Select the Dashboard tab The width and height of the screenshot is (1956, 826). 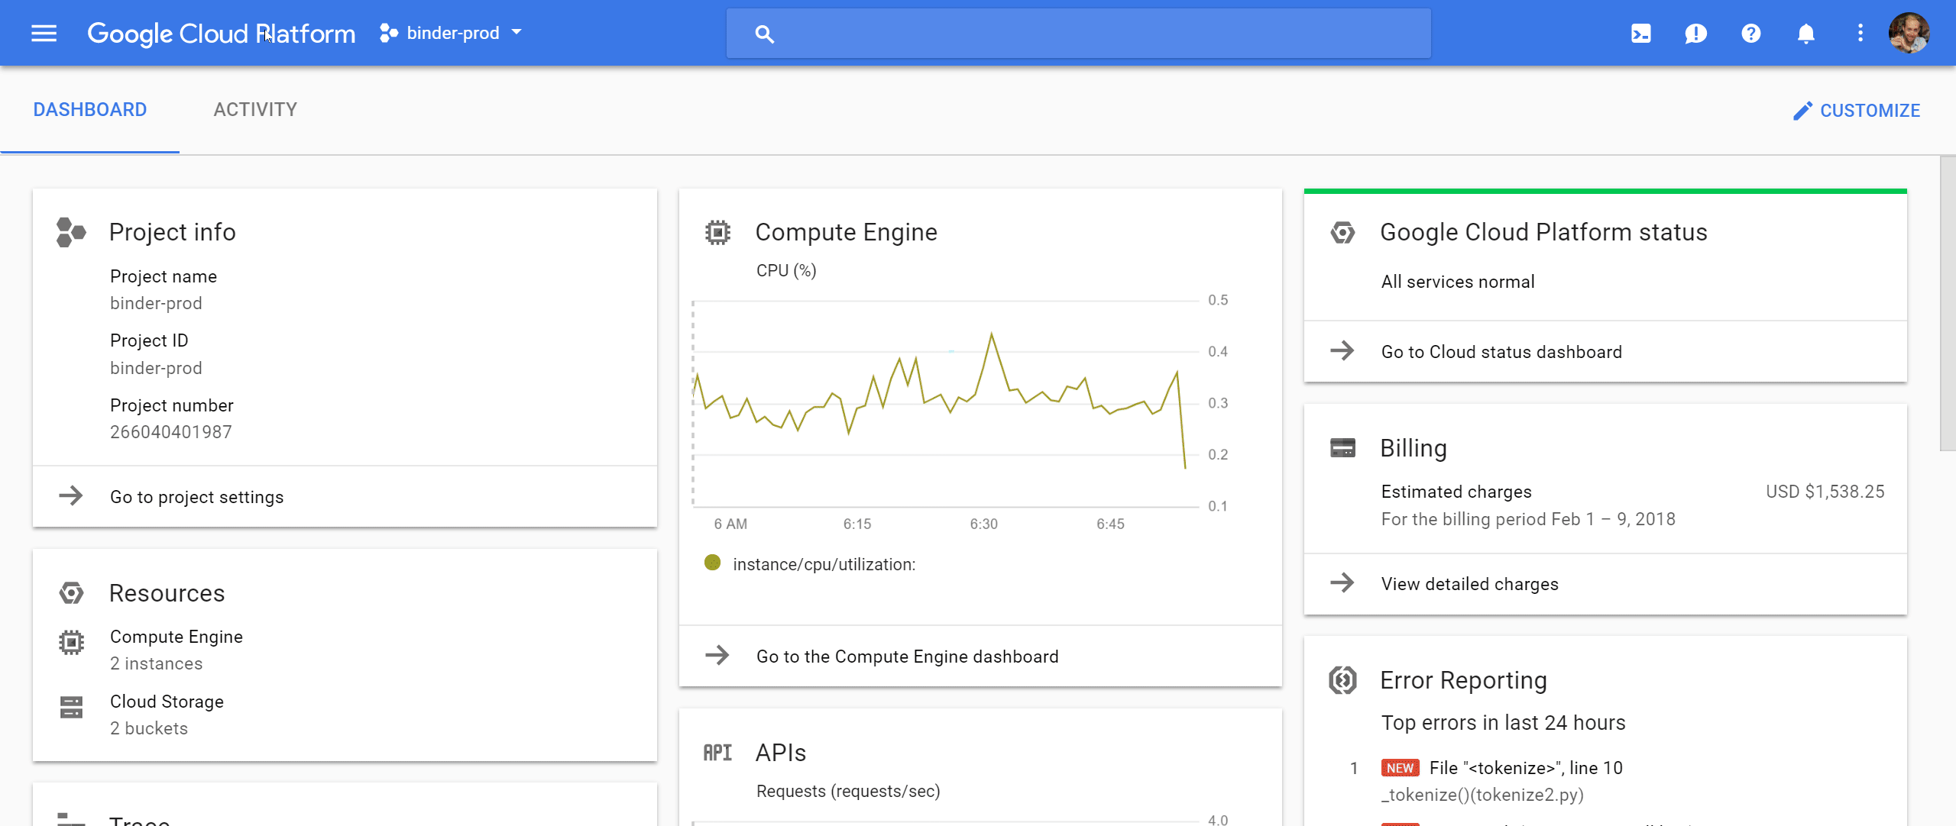pyautogui.click(x=90, y=110)
